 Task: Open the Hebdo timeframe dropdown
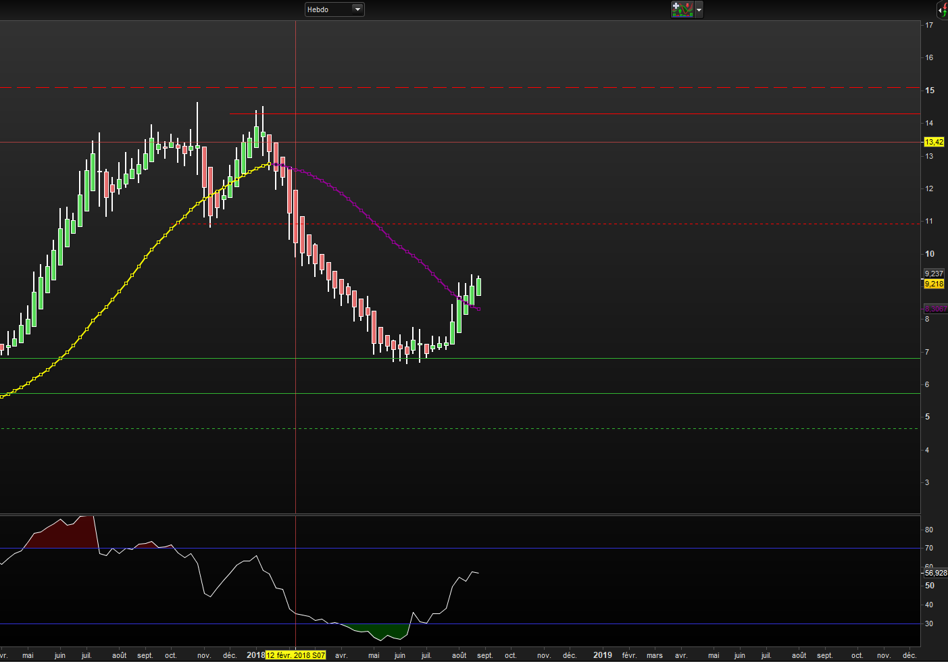[x=334, y=9]
